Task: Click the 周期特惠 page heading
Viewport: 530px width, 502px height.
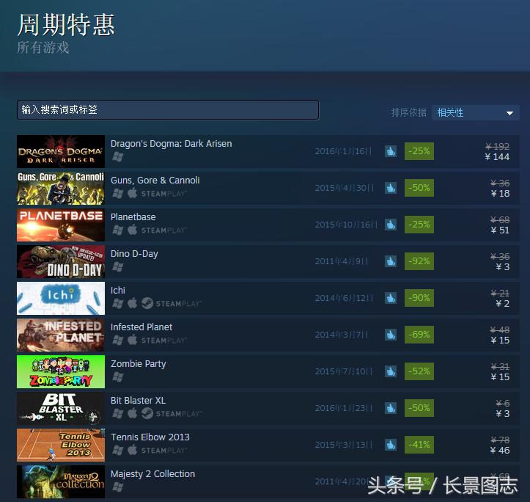Action: tap(66, 25)
